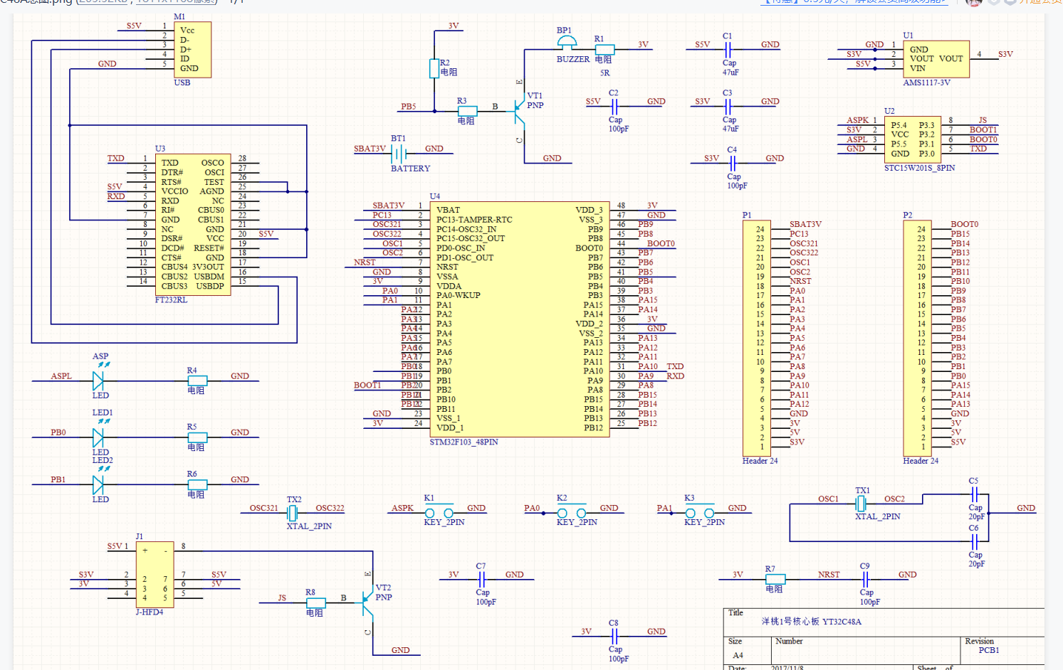Click the R2 resistor symbol near 3V
Viewport: 1063px width, 670px height.
pyautogui.click(x=434, y=67)
